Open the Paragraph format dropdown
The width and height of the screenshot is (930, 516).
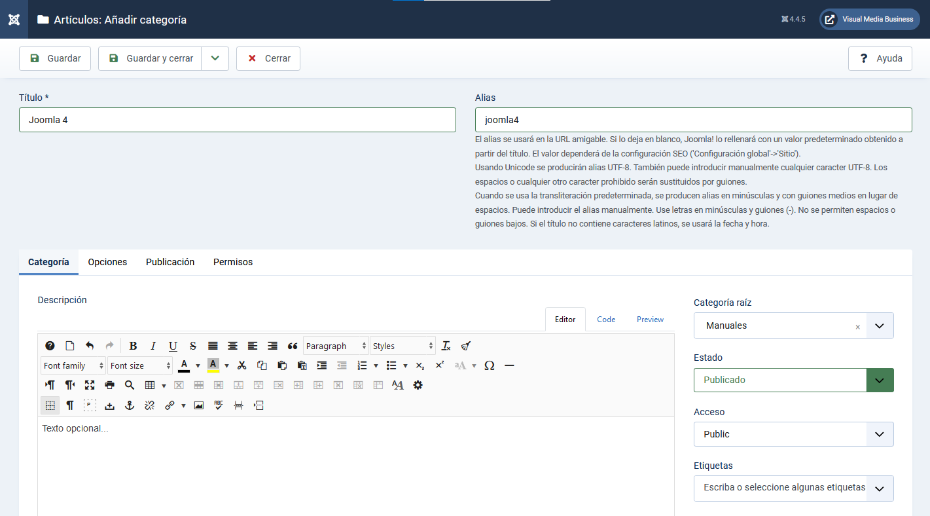(x=336, y=346)
